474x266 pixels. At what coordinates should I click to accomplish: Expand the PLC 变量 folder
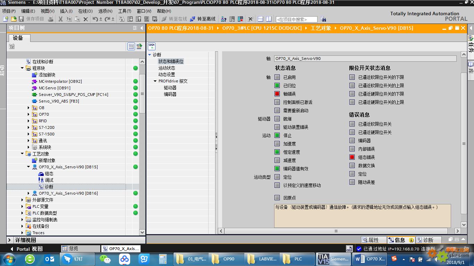22,206
